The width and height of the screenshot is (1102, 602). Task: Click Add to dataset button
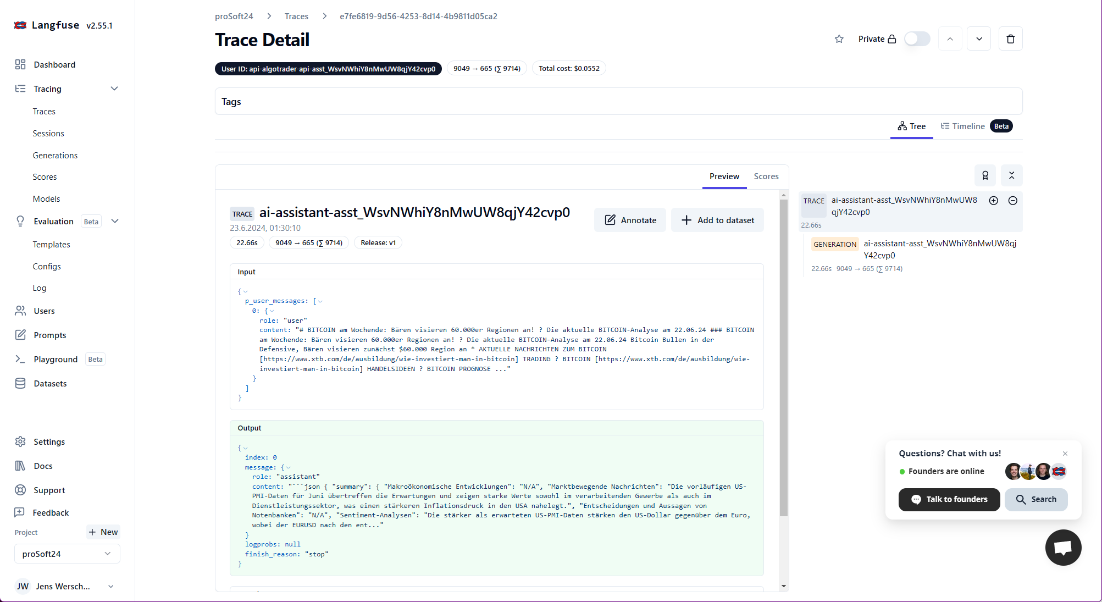(717, 220)
